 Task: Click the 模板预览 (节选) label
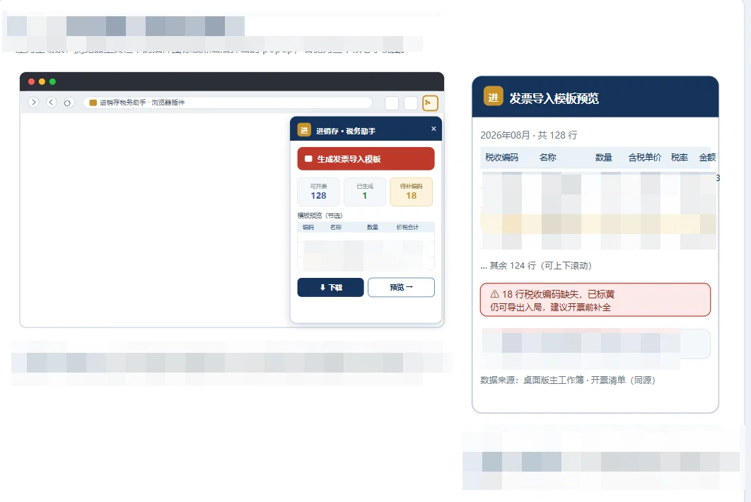320,216
